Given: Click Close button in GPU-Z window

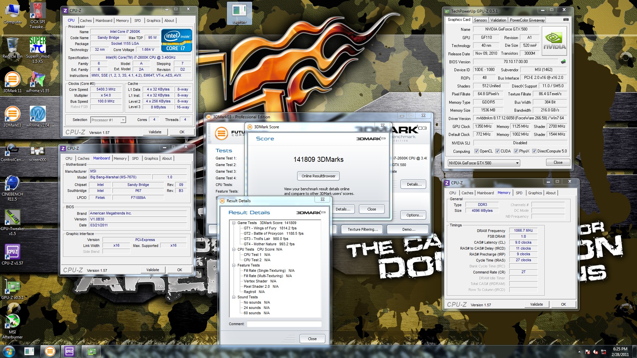Looking at the screenshot, I should (558, 162).
